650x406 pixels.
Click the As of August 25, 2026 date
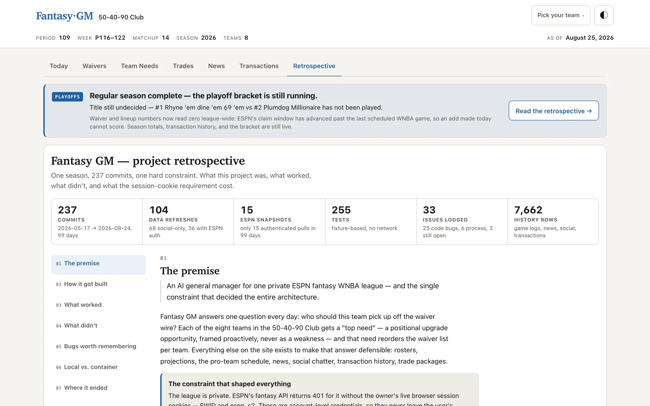590,38
